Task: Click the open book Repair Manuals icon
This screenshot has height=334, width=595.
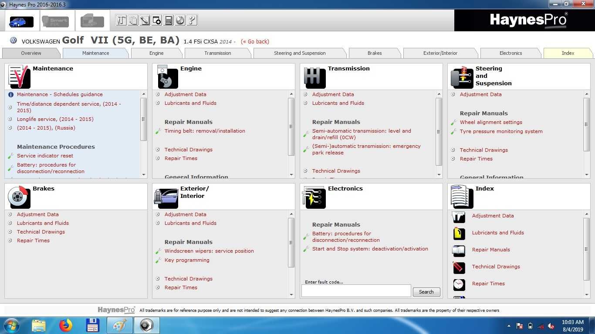Action: [459, 250]
